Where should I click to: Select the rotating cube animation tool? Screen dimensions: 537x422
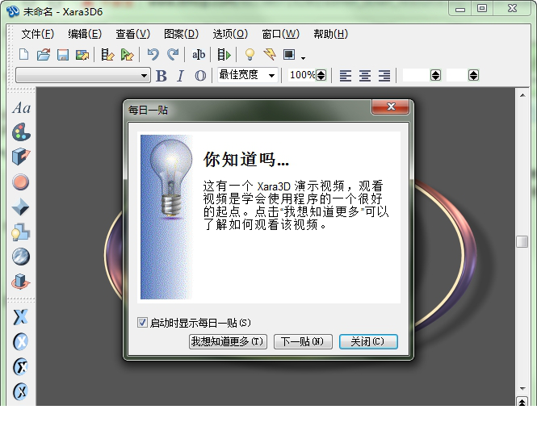20,282
